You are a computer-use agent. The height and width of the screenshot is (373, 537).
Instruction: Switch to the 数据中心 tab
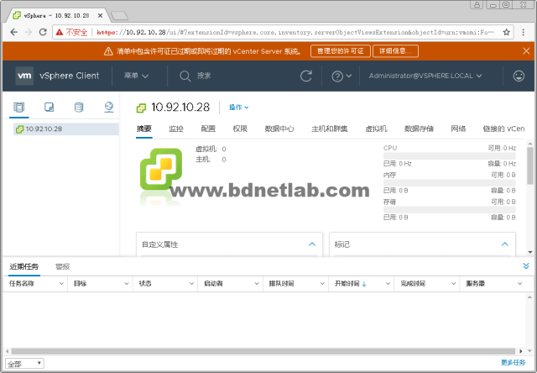pyautogui.click(x=279, y=129)
